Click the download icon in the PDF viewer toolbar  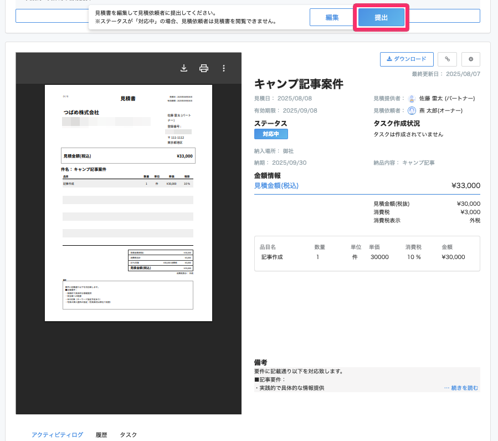(x=183, y=68)
